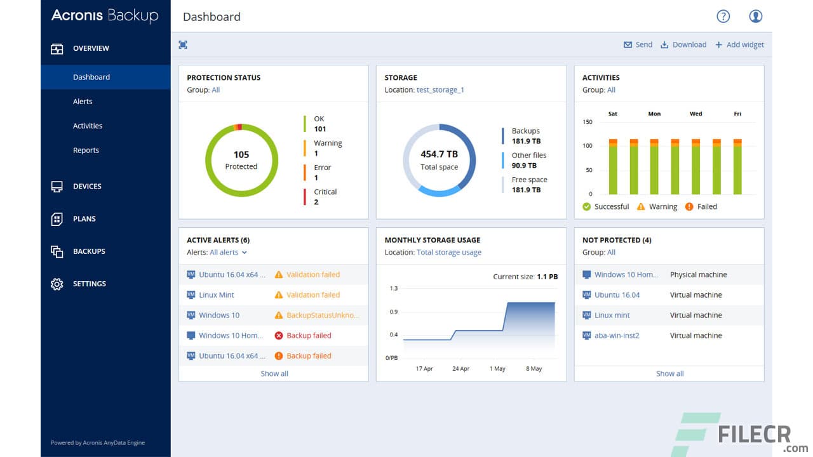Click Show all under Active Alerts
The height and width of the screenshot is (457, 813).
click(x=274, y=373)
